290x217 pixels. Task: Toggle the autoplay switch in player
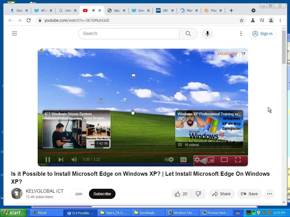click(169, 159)
